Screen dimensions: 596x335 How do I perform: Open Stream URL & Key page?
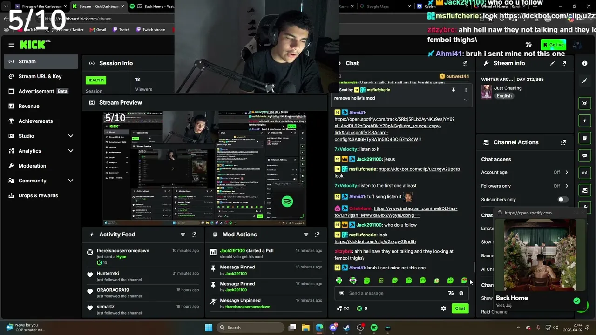click(x=41, y=76)
